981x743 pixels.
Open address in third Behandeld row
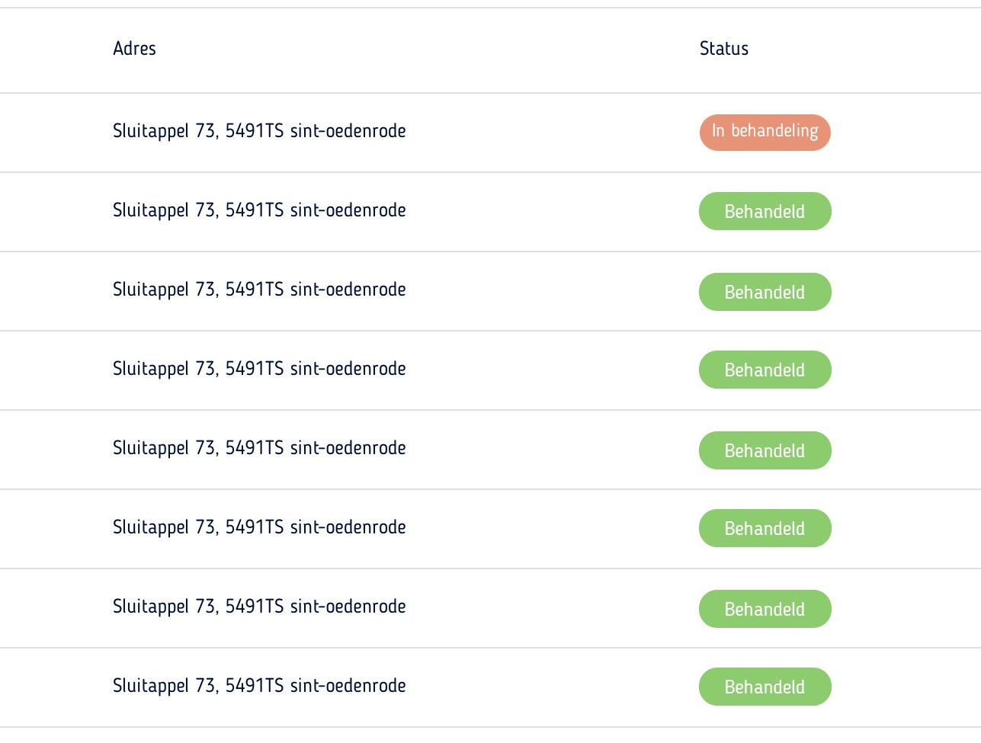(x=259, y=369)
